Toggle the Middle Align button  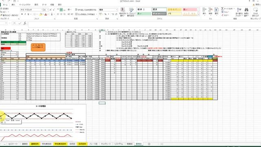(61, 10)
